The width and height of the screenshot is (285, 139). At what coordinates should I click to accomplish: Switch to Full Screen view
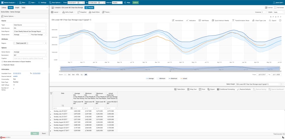(278, 7)
